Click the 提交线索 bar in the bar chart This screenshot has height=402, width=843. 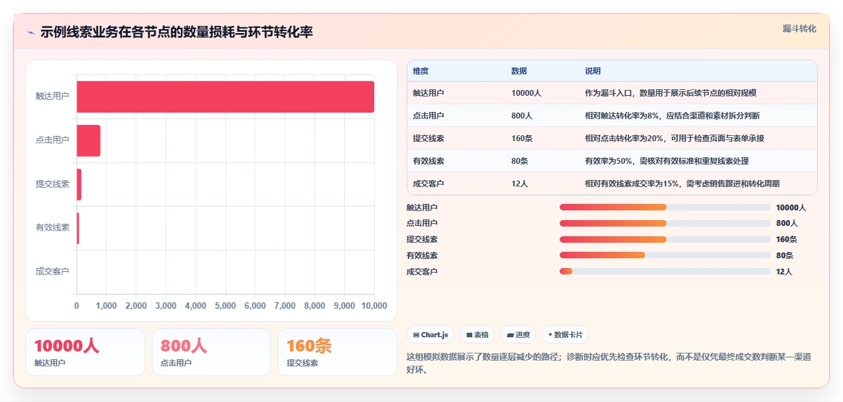pyautogui.click(x=79, y=184)
